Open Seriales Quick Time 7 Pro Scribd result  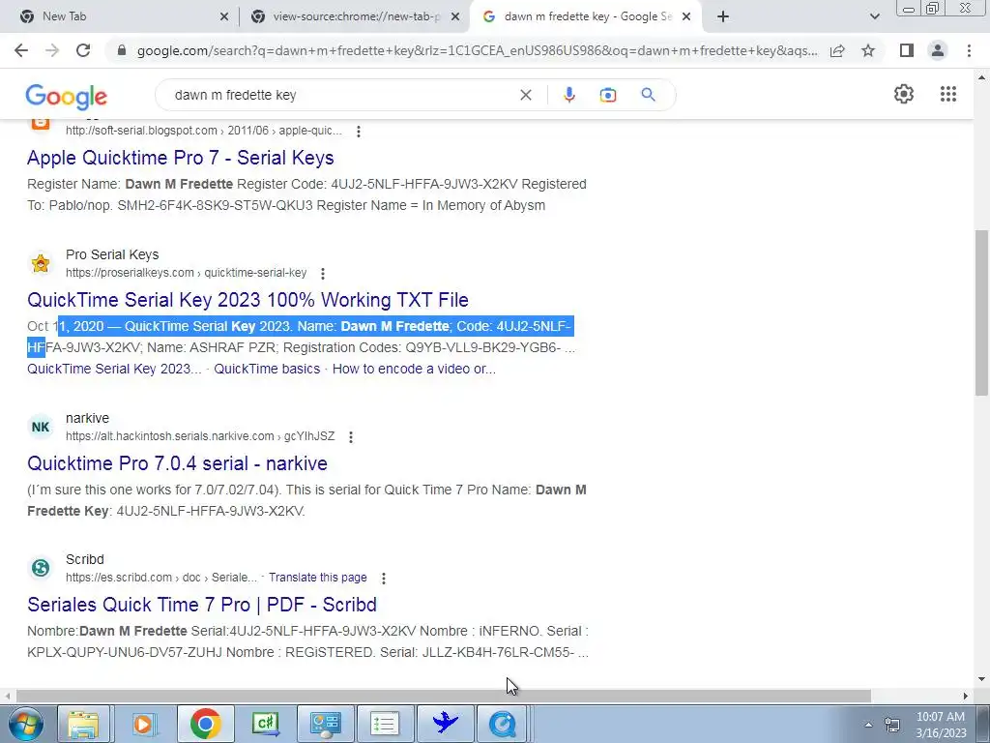(202, 605)
